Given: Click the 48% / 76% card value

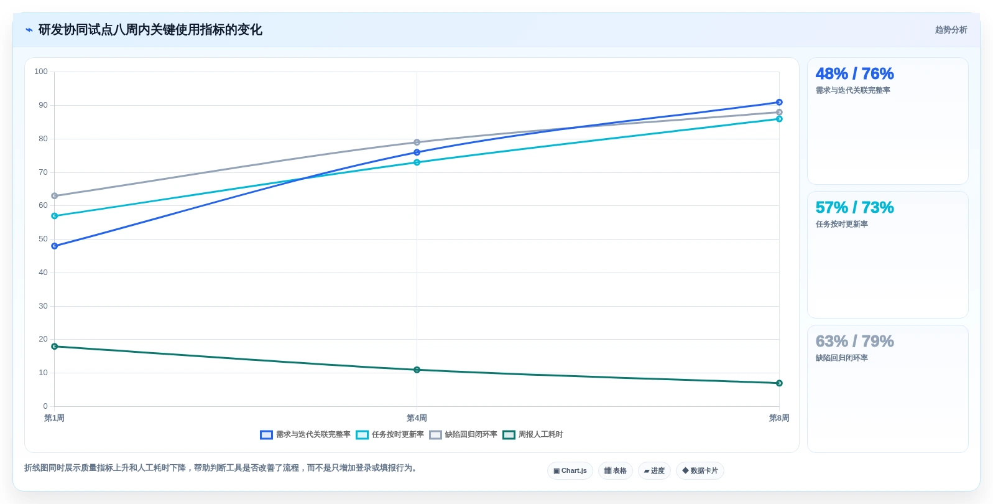Looking at the screenshot, I should 854,74.
